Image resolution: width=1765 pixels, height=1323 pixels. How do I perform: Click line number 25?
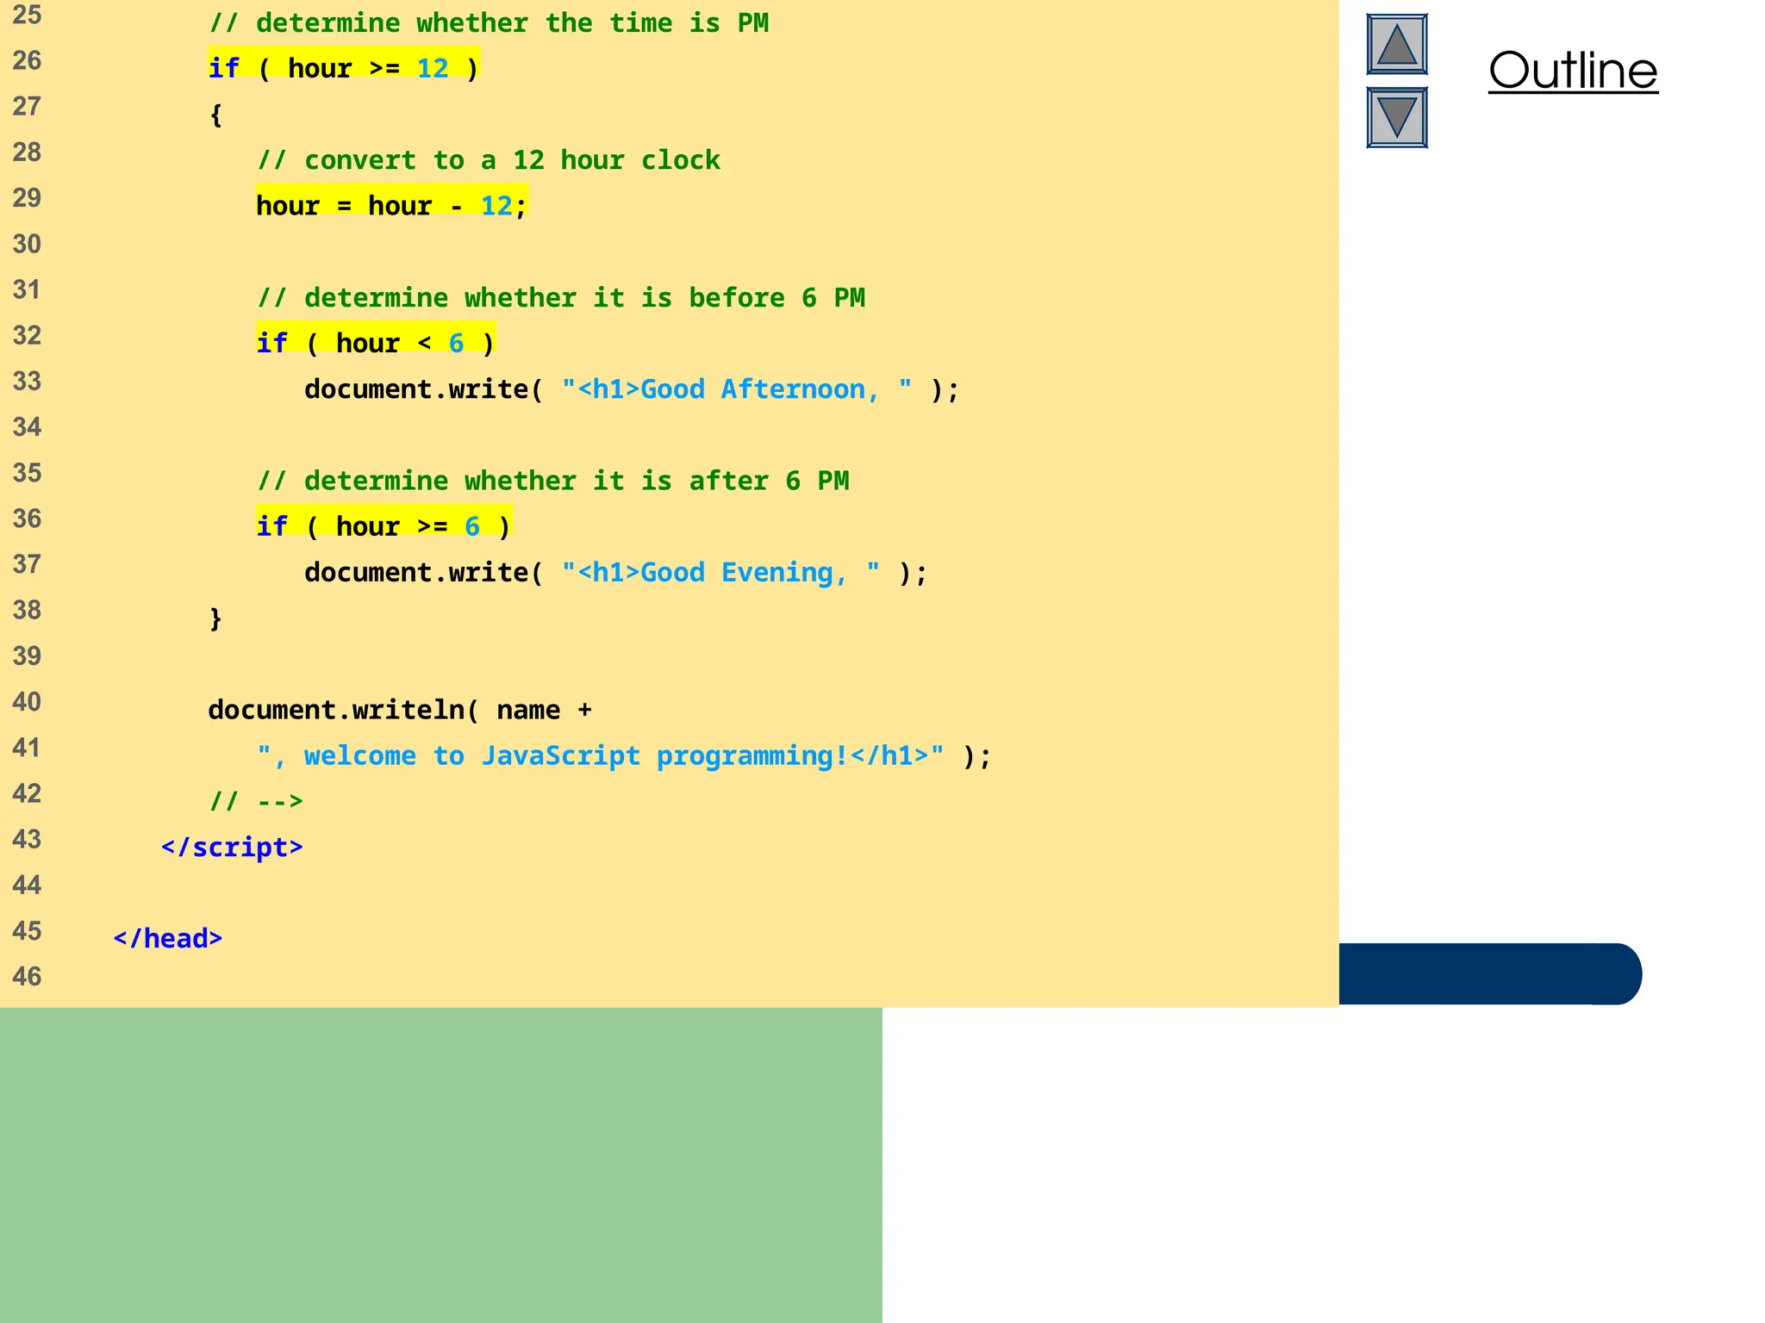(x=27, y=15)
